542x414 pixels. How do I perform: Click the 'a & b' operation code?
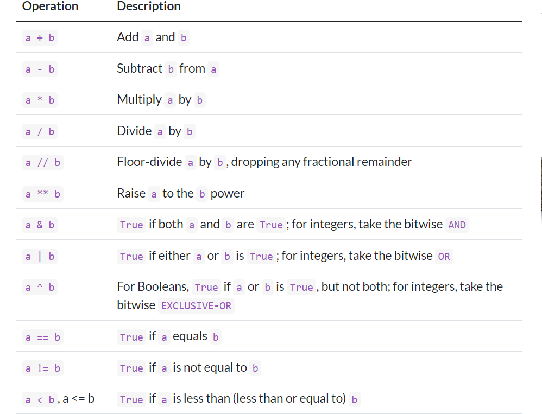pos(40,225)
